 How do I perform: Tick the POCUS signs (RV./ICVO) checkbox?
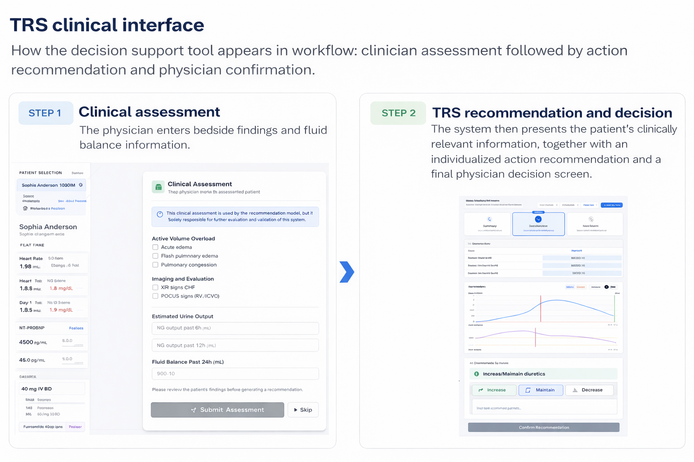coord(155,296)
